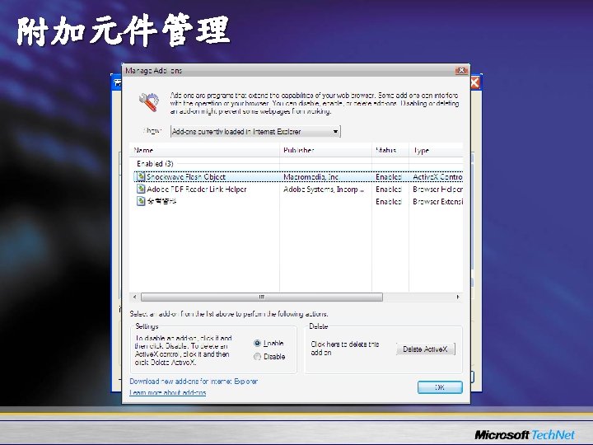Open Learn more about add-ons link

pyautogui.click(x=168, y=392)
